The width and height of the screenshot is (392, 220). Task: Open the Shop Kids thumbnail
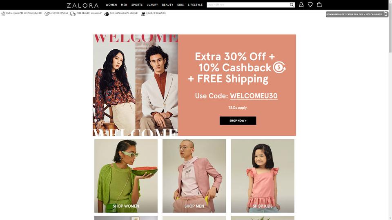point(263,176)
